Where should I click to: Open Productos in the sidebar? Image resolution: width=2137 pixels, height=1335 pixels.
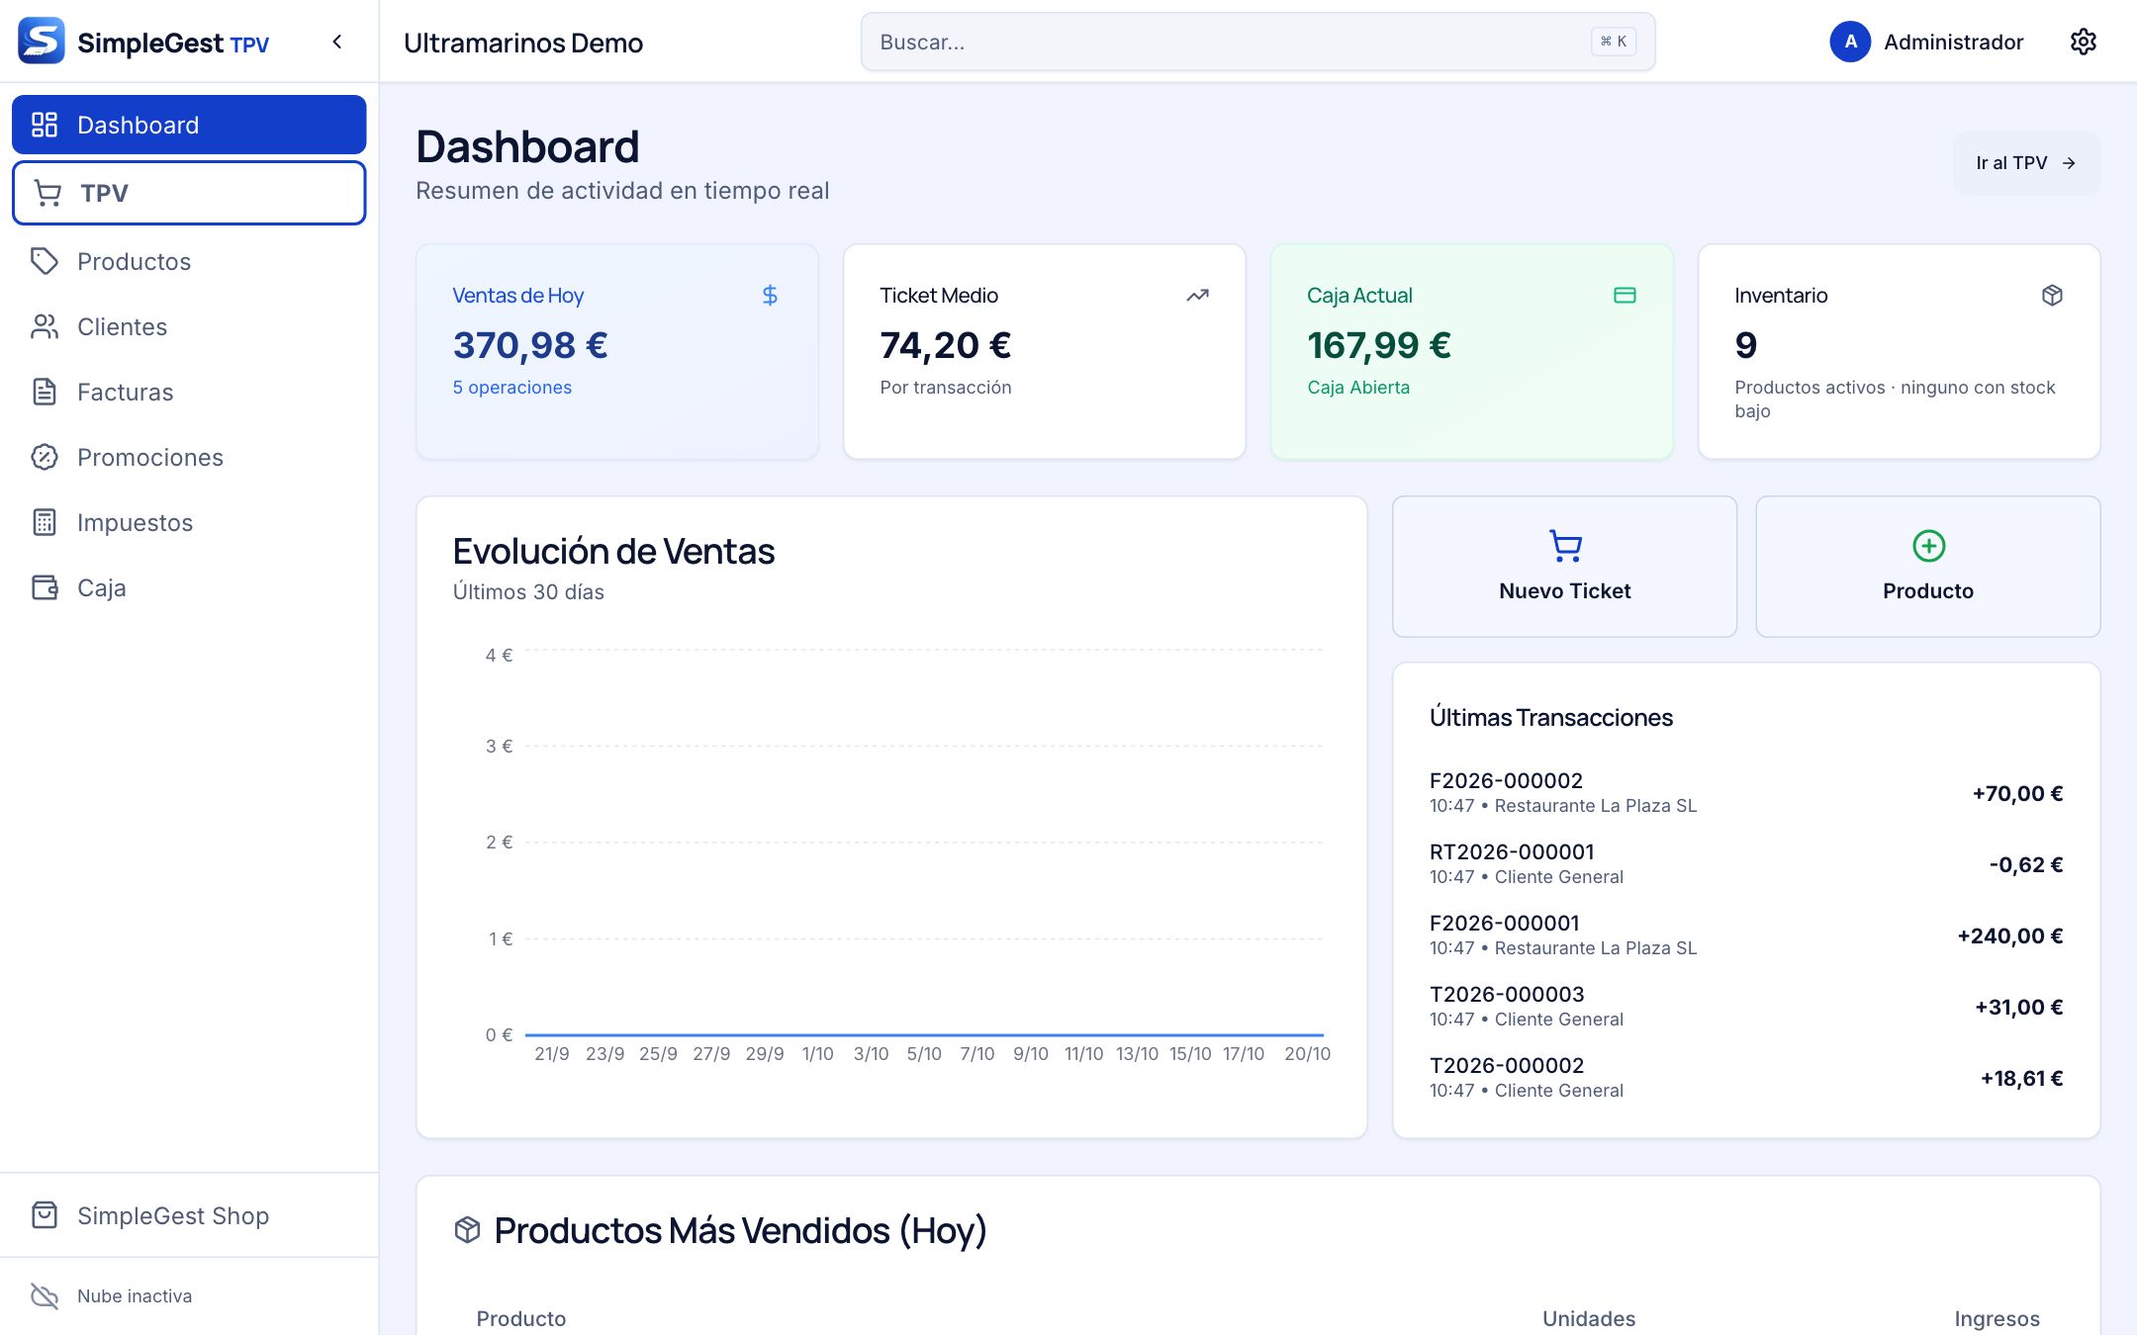pos(189,261)
